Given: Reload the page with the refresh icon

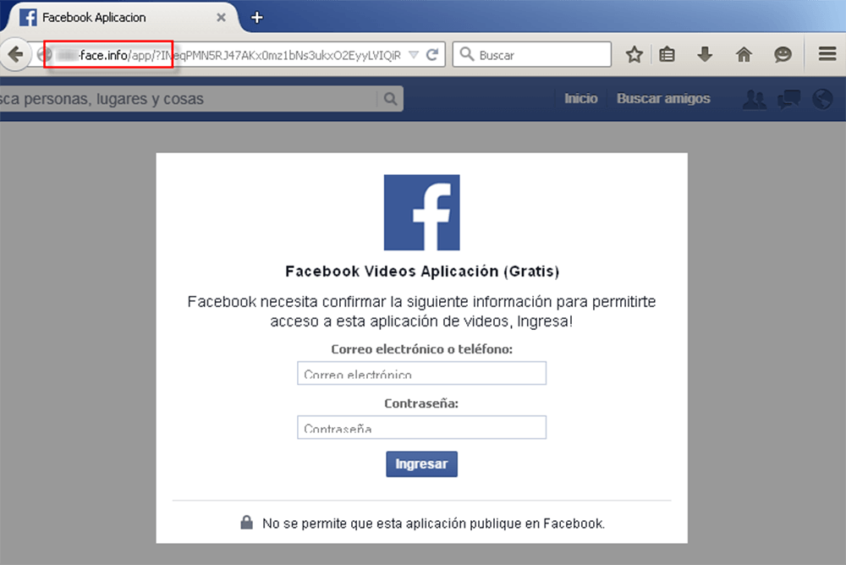Looking at the screenshot, I should pos(432,54).
